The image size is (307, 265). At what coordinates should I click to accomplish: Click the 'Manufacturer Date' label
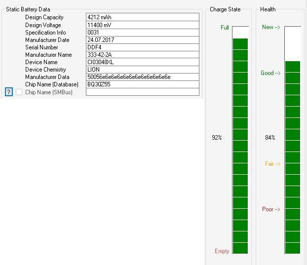[x=47, y=40]
